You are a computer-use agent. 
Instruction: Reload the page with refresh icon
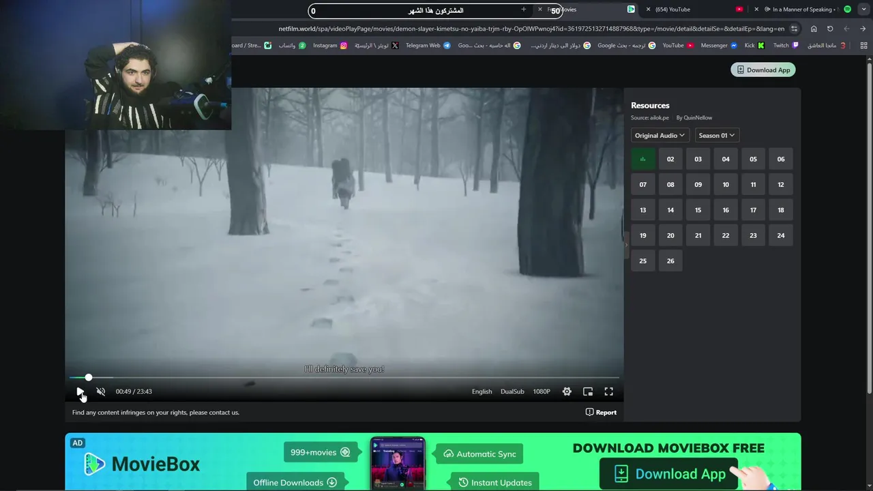[x=830, y=29]
